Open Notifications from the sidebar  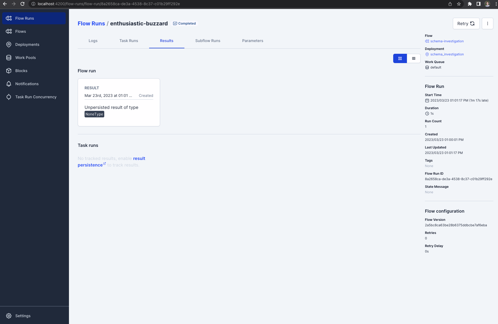pos(27,84)
